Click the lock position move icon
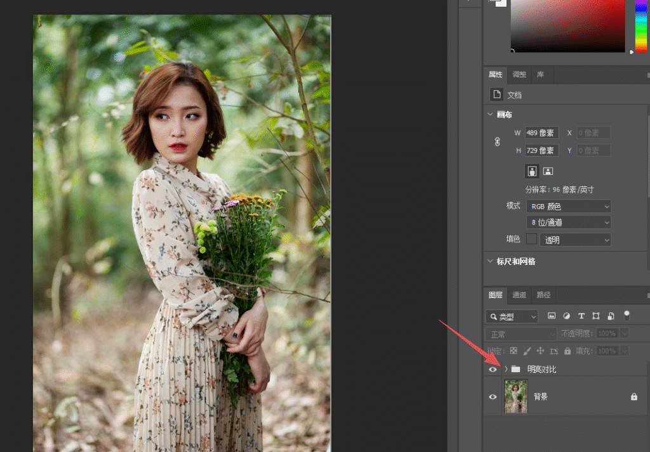Screen dimensions: 650x452 coord(540,351)
